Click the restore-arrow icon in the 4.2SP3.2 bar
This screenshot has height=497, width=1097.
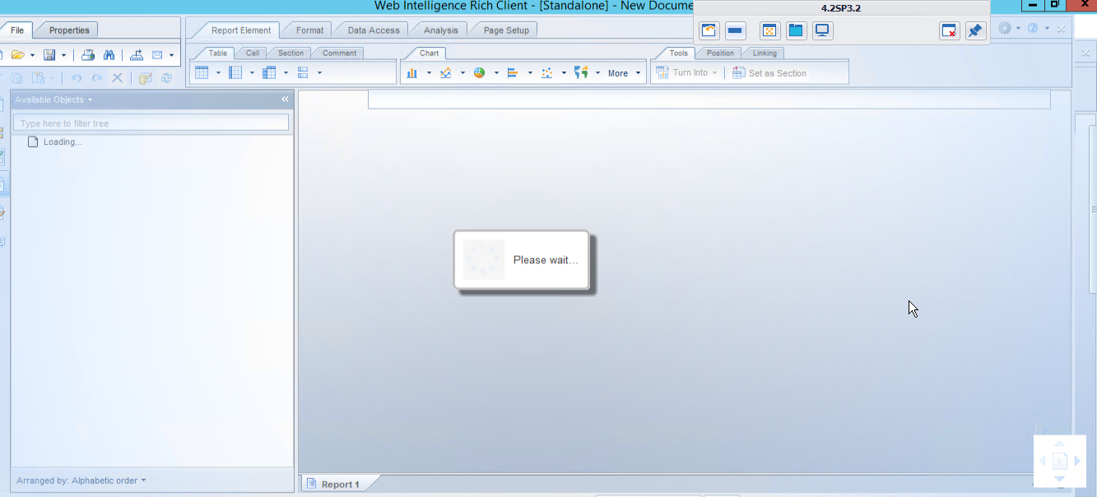[x=709, y=31]
